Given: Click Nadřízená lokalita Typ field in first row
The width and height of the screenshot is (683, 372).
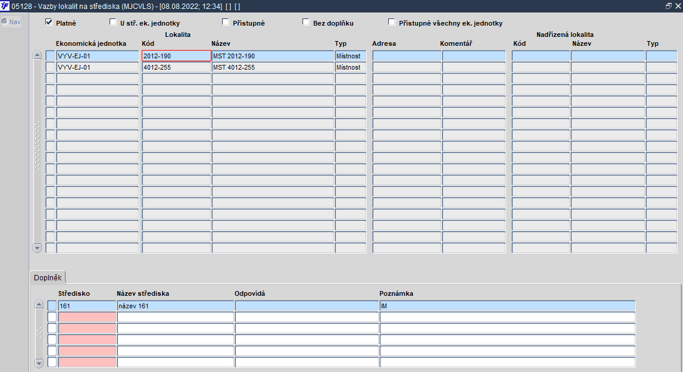Looking at the screenshot, I should 661,56.
